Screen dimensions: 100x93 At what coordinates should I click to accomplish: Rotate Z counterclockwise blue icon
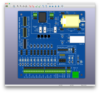point(46,6)
